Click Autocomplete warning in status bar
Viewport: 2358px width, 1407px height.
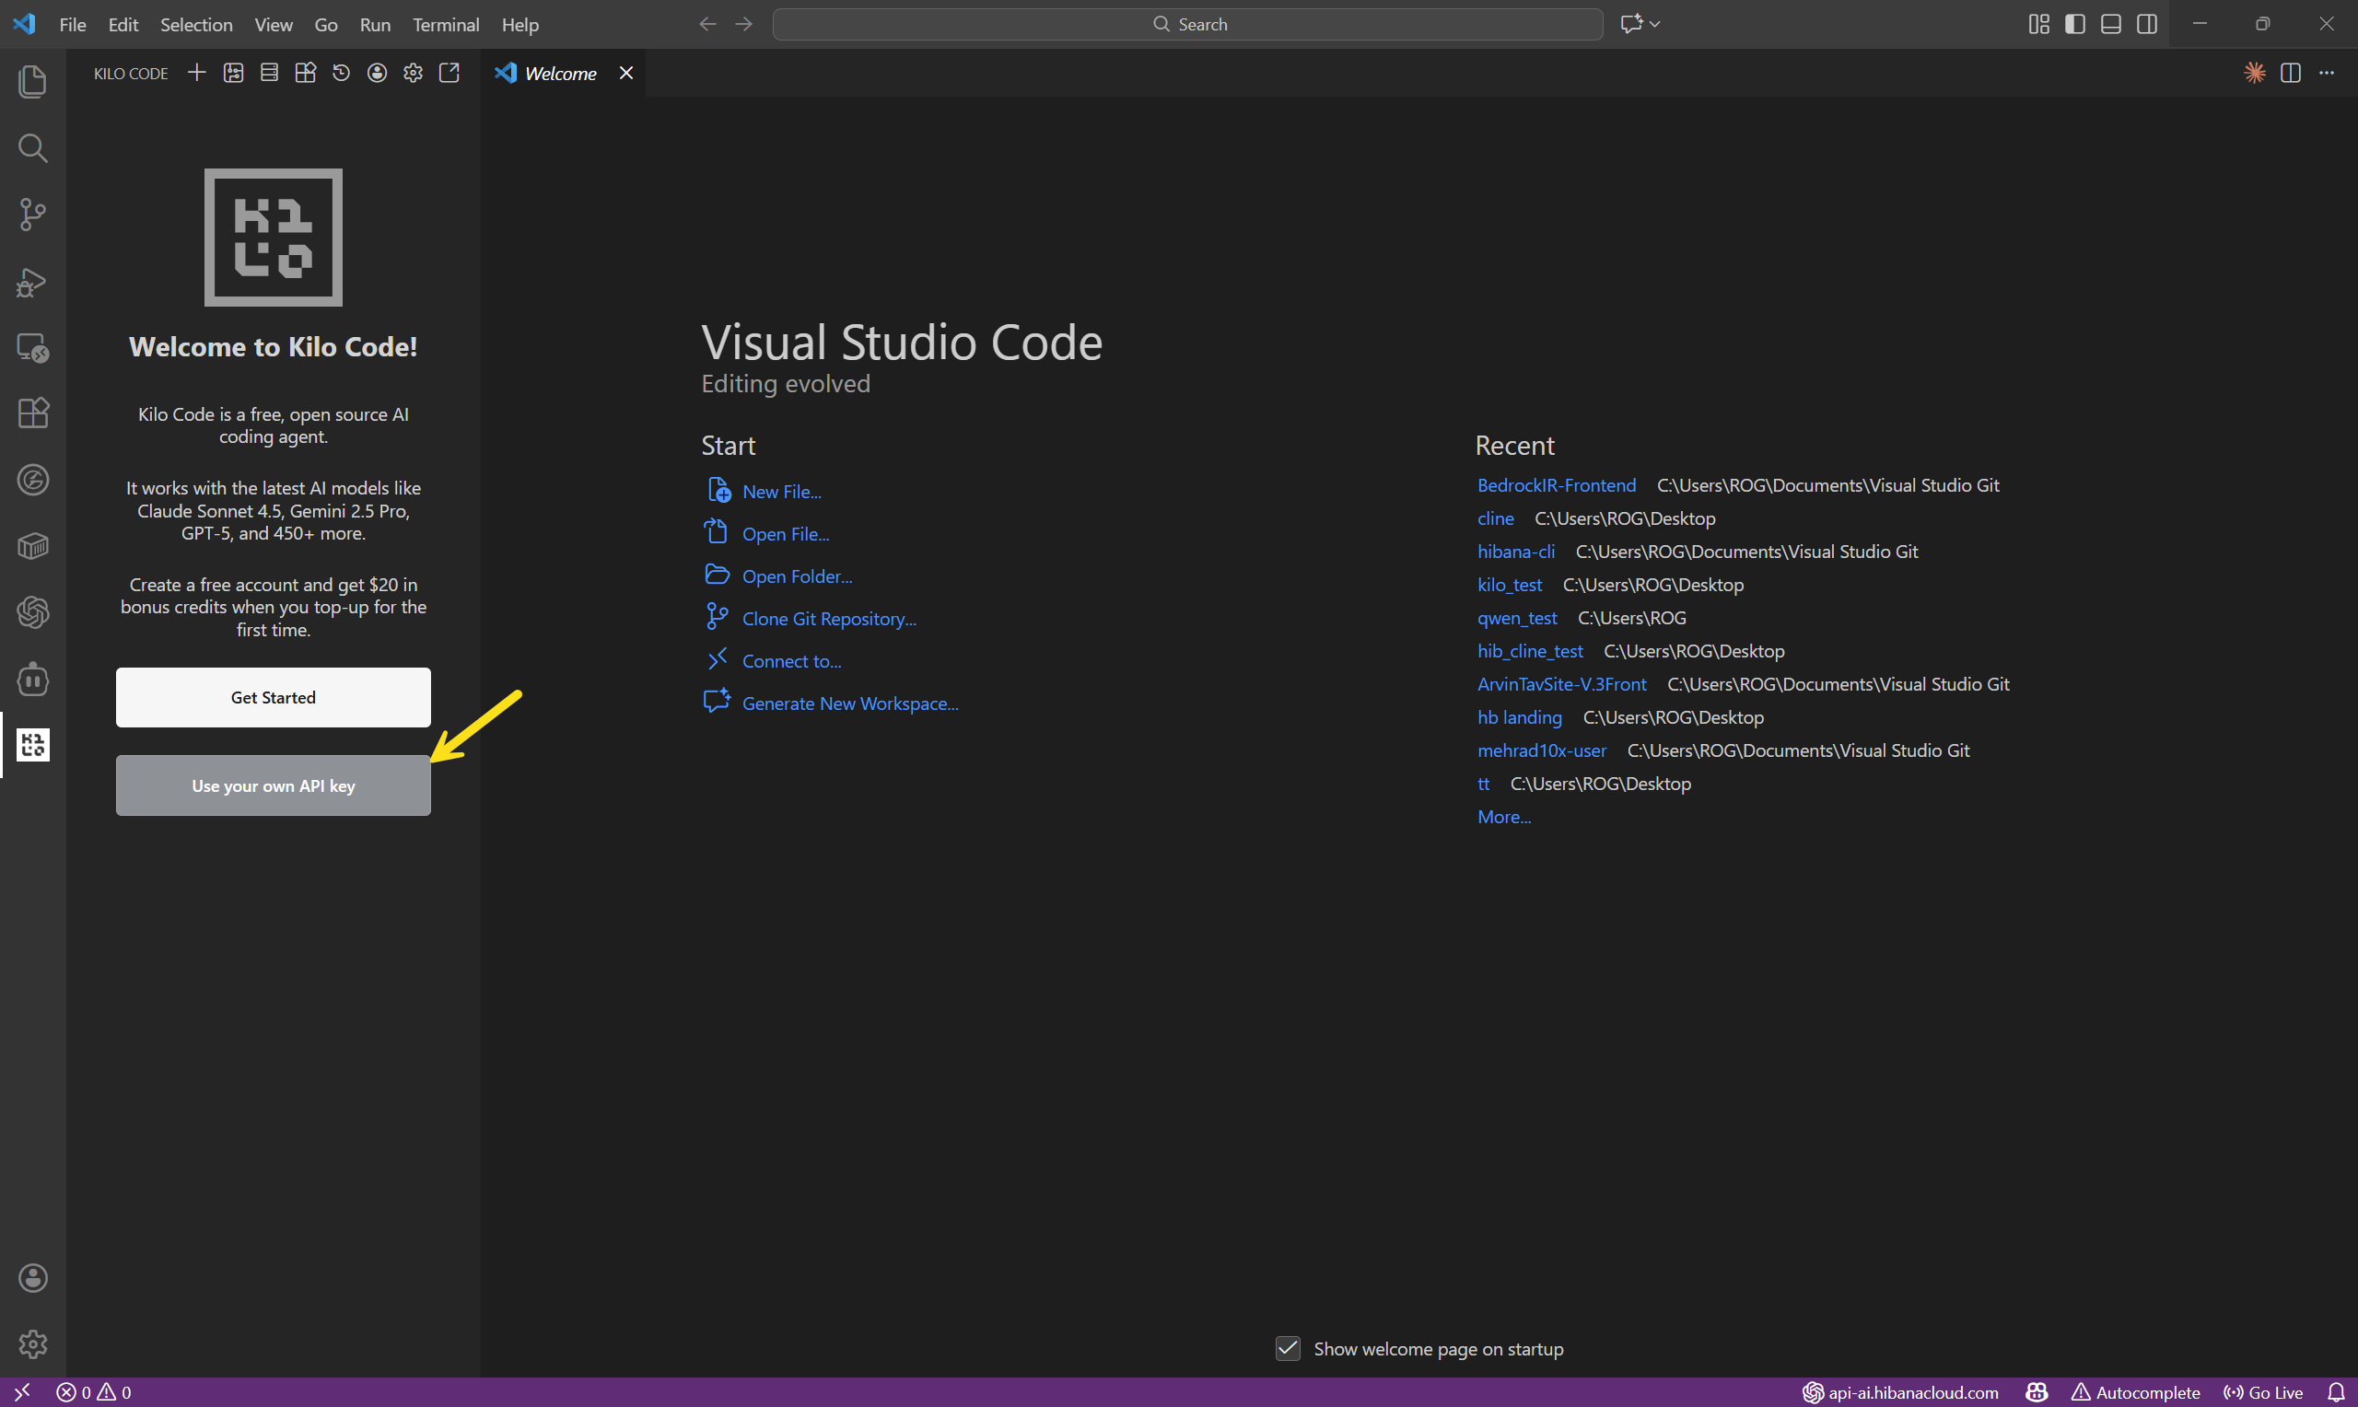pos(2135,1392)
